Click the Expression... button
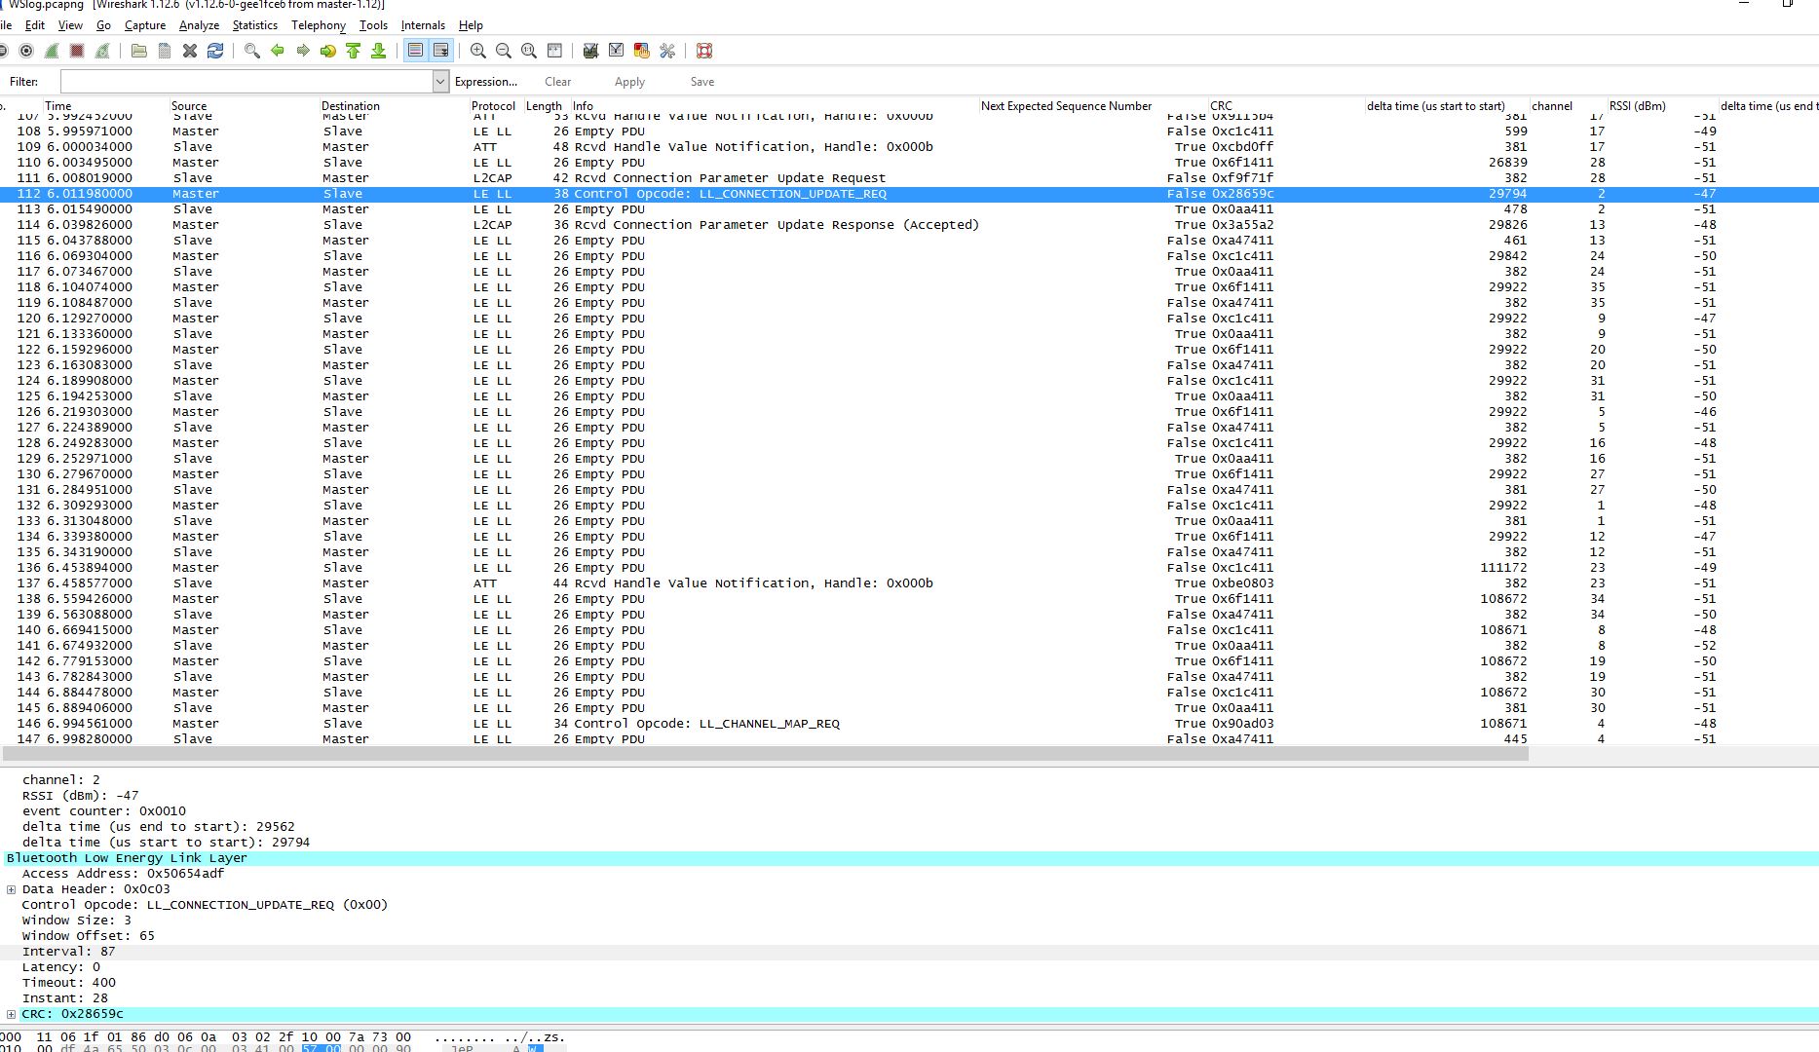The image size is (1819, 1052). click(x=486, y=82)
